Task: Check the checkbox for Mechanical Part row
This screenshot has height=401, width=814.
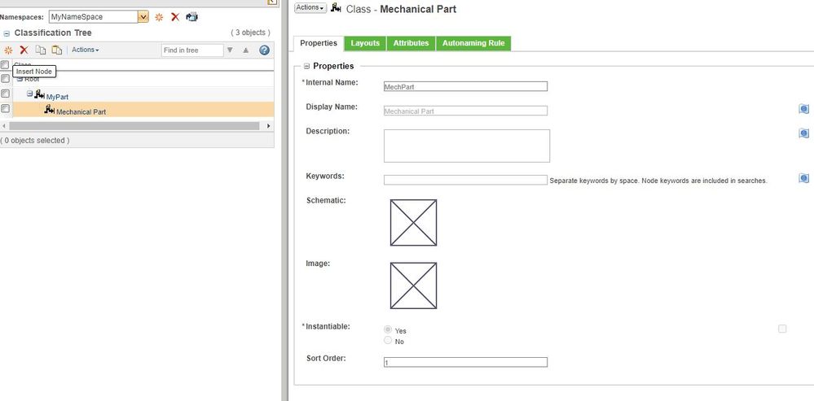Action: pos(5,108)
